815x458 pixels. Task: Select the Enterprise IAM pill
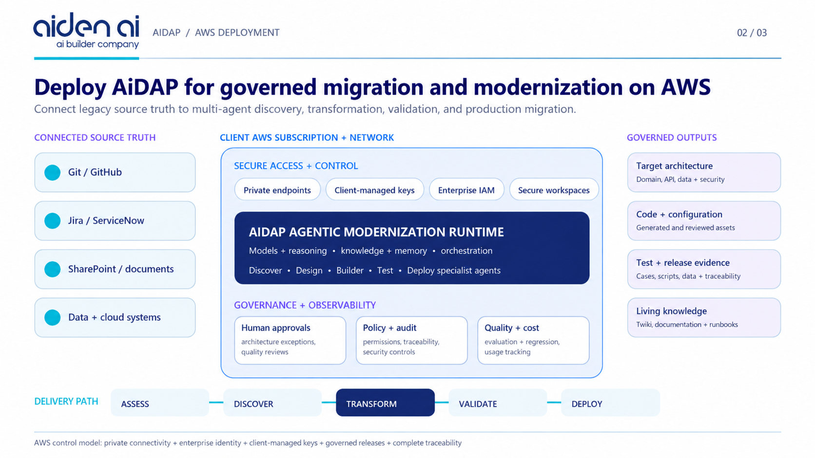click(466, 190)
